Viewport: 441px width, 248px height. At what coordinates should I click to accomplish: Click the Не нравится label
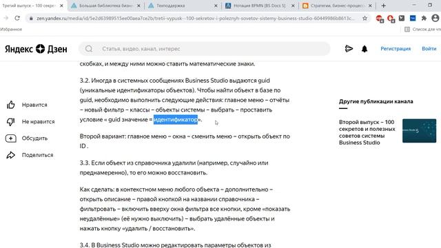39,122
